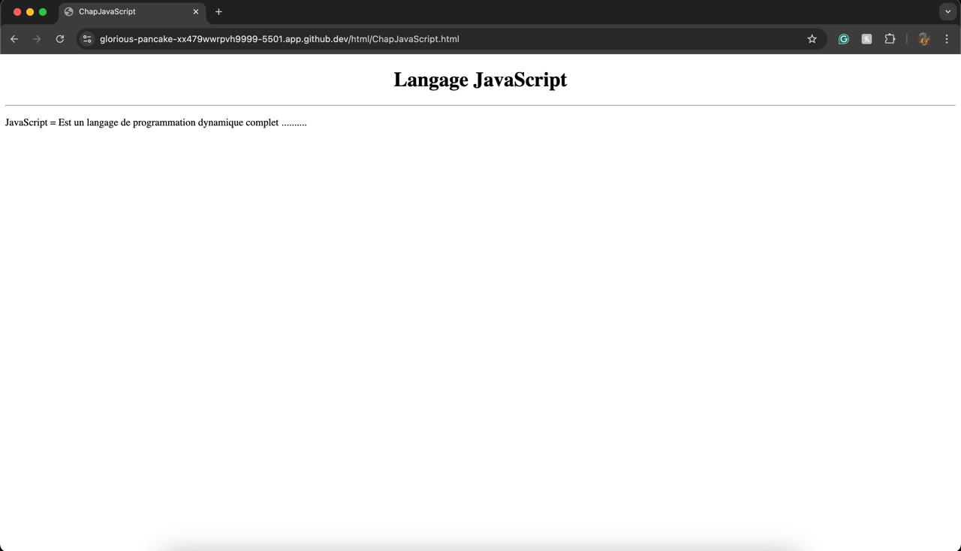The image size is (961, 551).
Task: Reload the current page
Action: [x=60, y=39]
